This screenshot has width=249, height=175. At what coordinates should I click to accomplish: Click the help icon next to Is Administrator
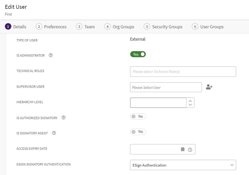click(51, 55)
